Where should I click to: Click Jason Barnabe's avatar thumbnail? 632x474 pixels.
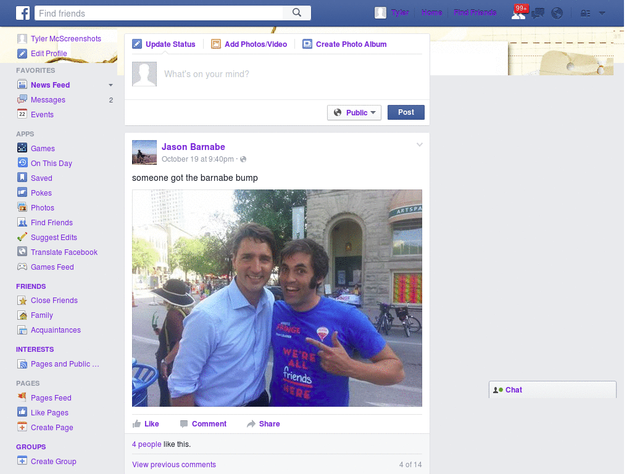pyautogui.click(x=144, y=152)
